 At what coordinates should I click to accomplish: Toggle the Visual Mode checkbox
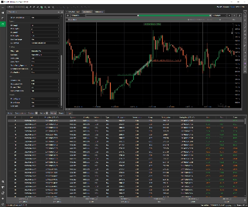(67, 19)
